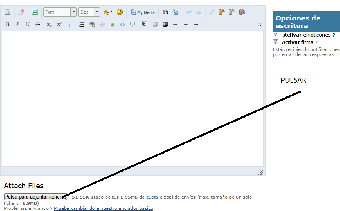Open the text color dropdown arrow
Screen dimensions: 340x211
click(x=112, y=12)
